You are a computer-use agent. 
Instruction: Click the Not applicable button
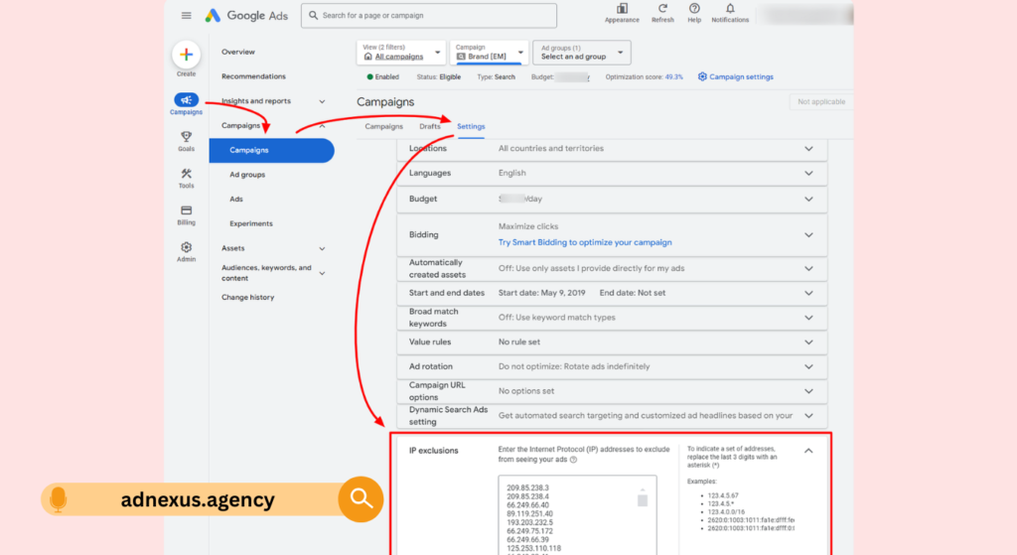(x=821, y=102)
